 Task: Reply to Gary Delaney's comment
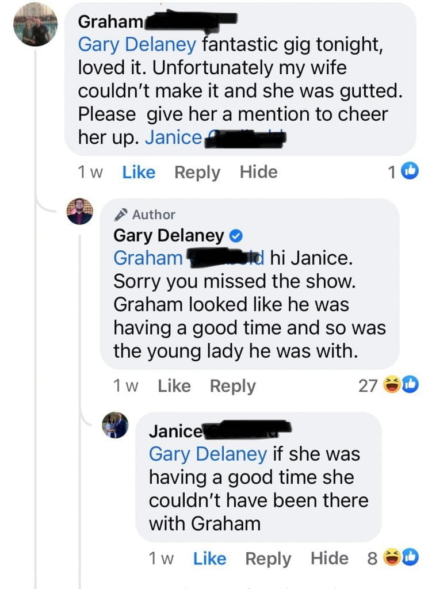[232, 386]
